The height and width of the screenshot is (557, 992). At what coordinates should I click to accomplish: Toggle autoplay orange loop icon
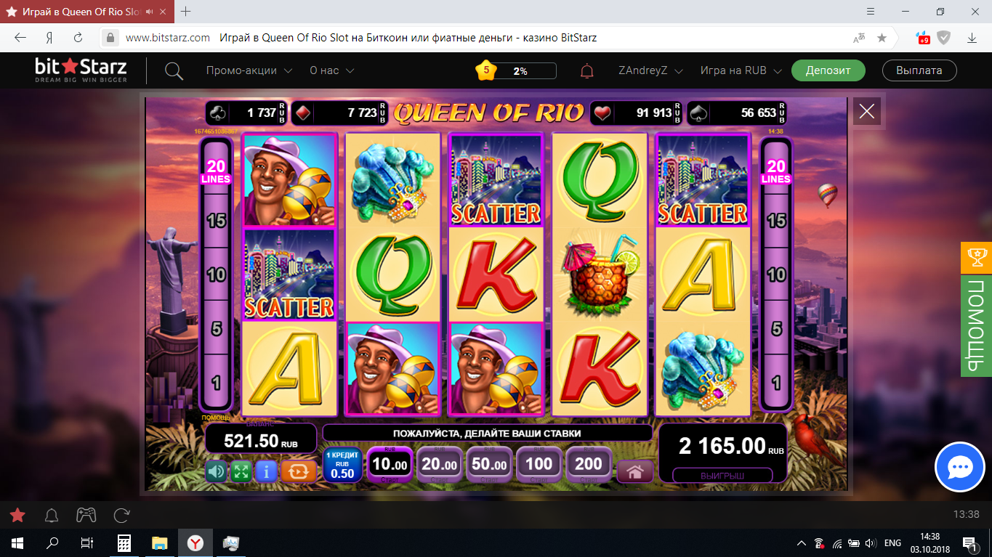[x=299, y=471]
